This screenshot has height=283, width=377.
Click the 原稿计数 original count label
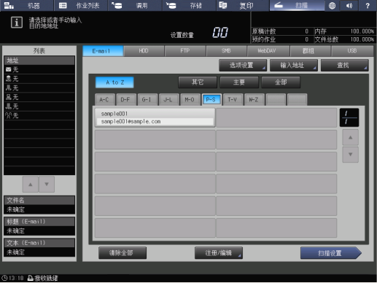[264, 31]
